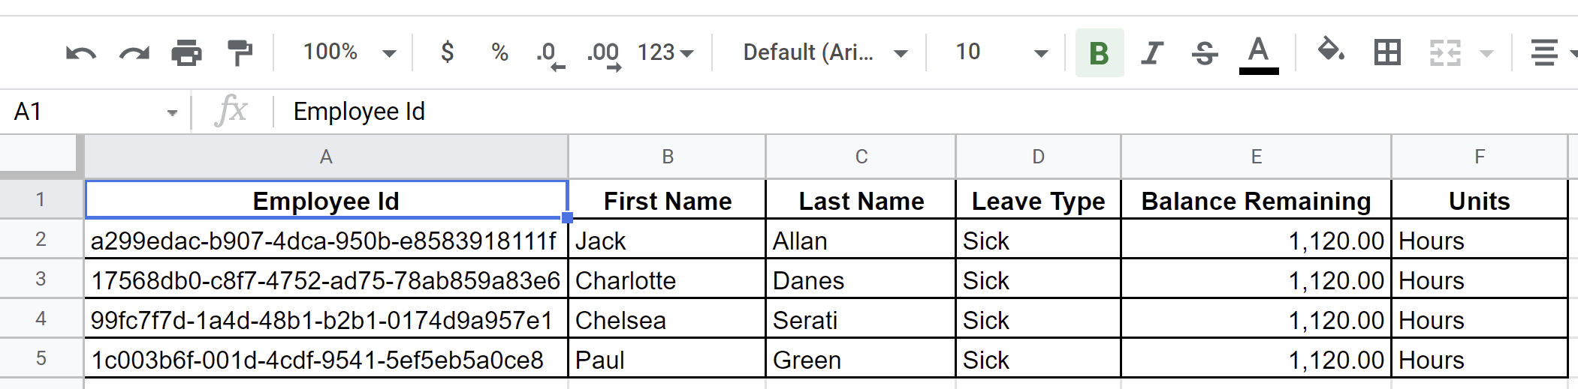1578x389 pixels.
Task: Increase decimal places
Action: pos(604,54)
